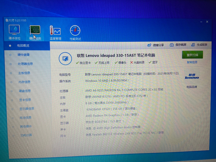The width and height of the screenshot is (216, 162).
Task: Click the checkmark beside 独立显卡
Action: click(77, 63)
